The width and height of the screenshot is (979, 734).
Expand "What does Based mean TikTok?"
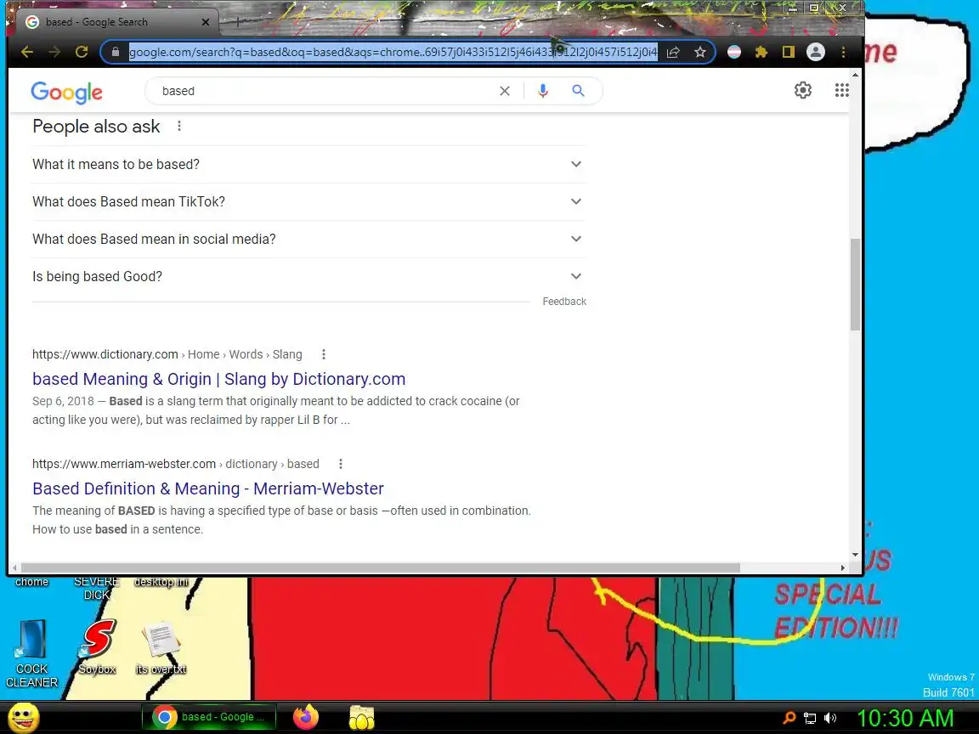pyautogui.click(x=308, y=201)
